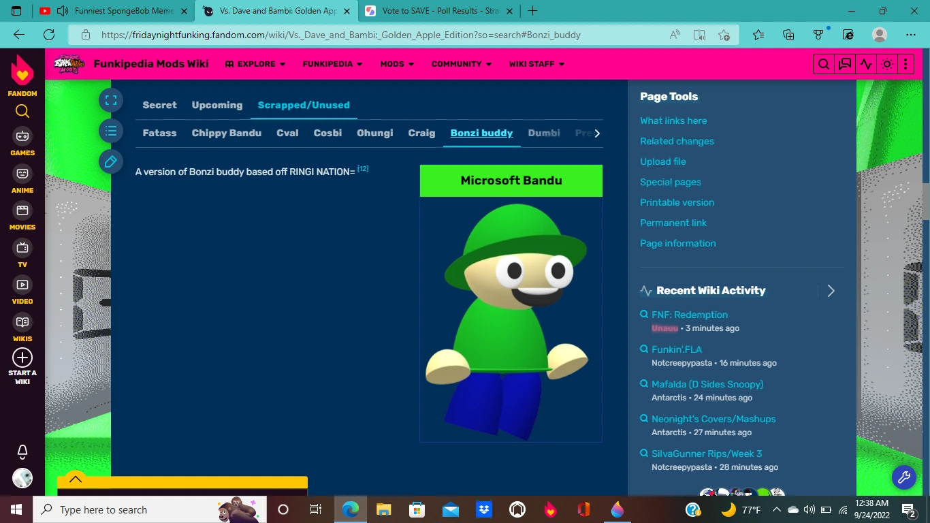This screenshot has width=930, height=523.
Task: Click the notification bell in the sidebar
Action: (22, 451)
